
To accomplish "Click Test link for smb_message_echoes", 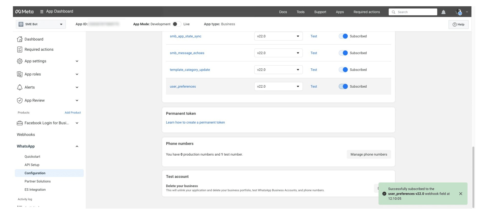I will tap(314, 53).
